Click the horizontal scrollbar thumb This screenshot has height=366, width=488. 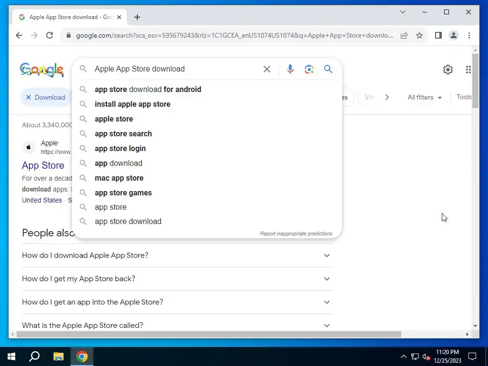pyautogui.click(x=209, y=335)
